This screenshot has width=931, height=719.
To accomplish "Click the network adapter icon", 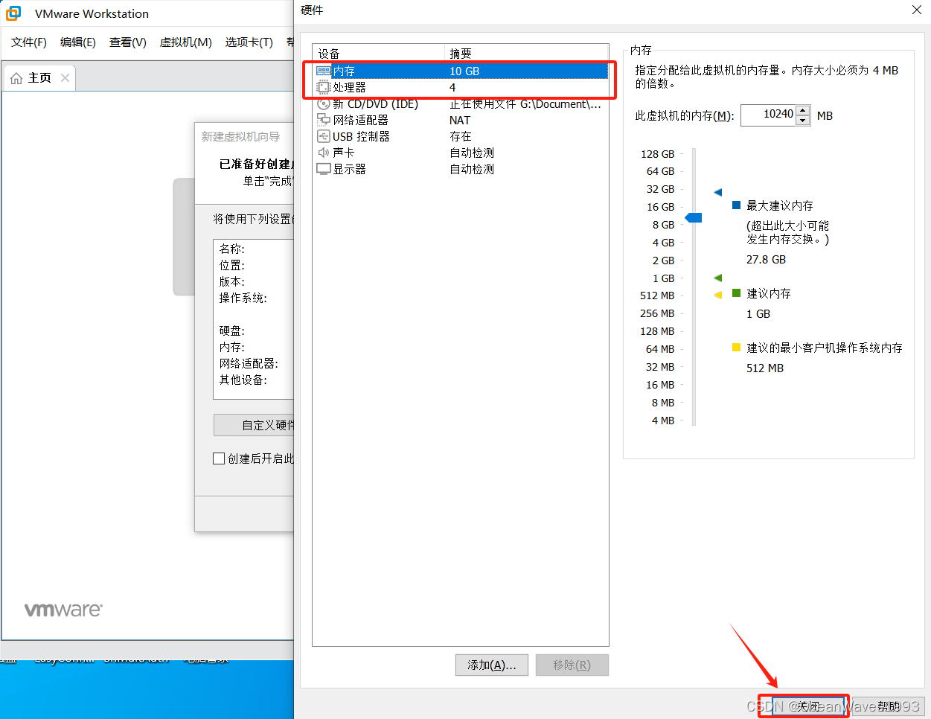I will [324, 120].
